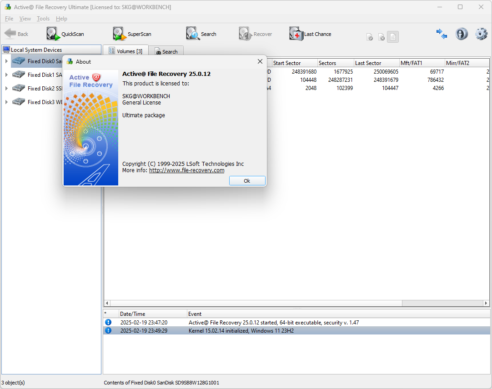Screen dimensions: 492x389
Task: Click the Mirr/FAT2 column header
Action: [467, 63]
